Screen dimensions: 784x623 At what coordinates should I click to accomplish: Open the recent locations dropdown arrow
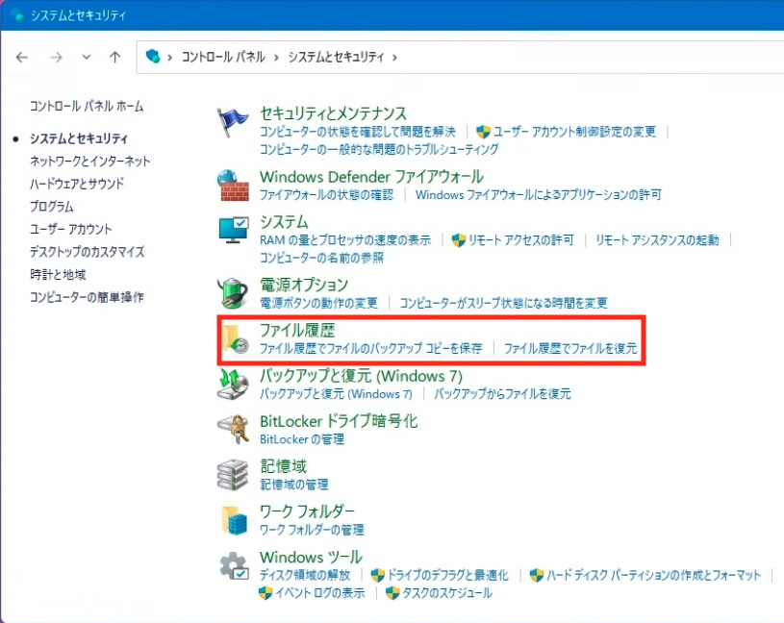coord(86,57)
